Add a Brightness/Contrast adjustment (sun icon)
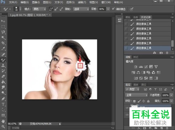Viewport: 175px width, 130px height. (136, 67)
